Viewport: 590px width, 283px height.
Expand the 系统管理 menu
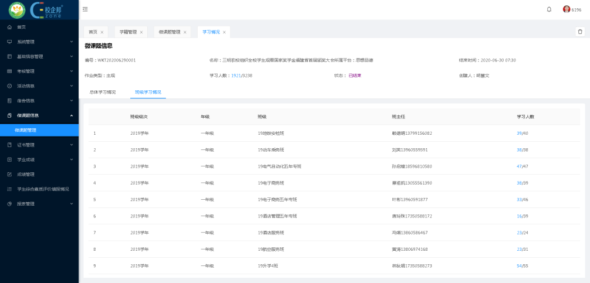(x=71, y=42)
